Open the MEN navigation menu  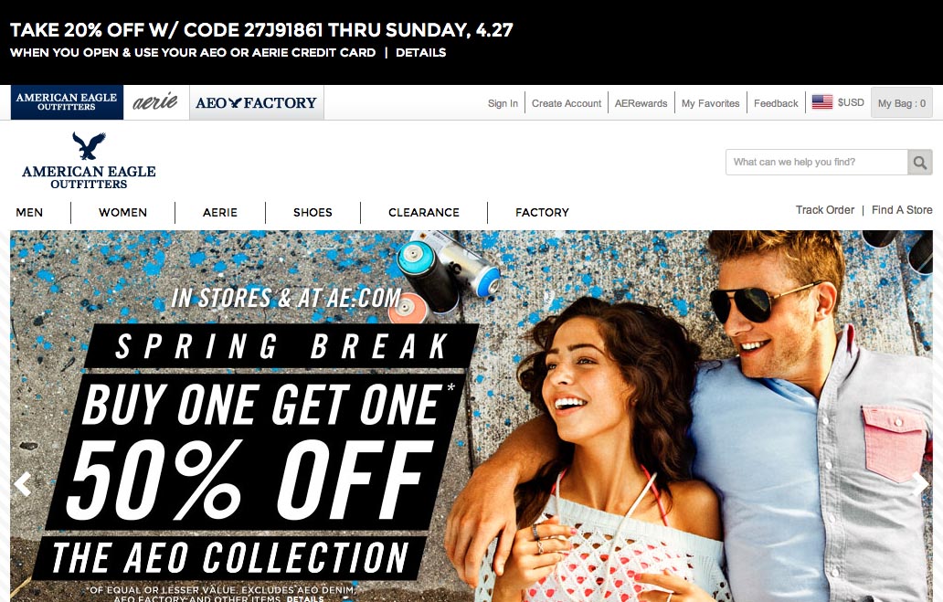[29, 212]
